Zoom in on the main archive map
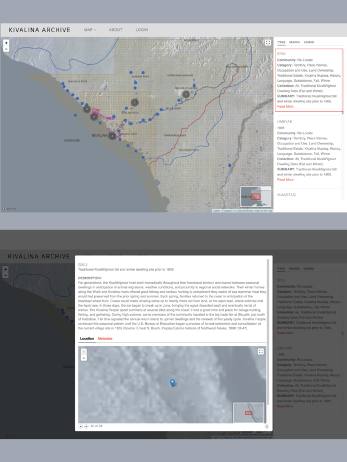The image size is (347, 462). pos(6,43)
